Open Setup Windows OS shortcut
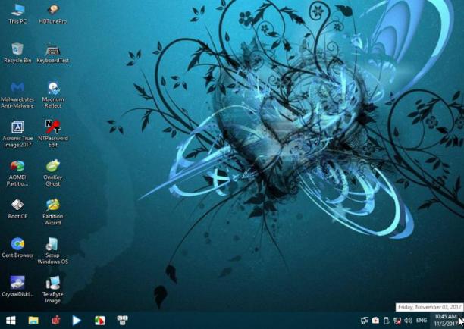 [52, 251]
